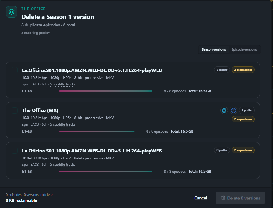Viewport: 273px width, 208px height.
Task: Click the qBittorrent icon on The Office (MX) card
Action: (233, 111)
